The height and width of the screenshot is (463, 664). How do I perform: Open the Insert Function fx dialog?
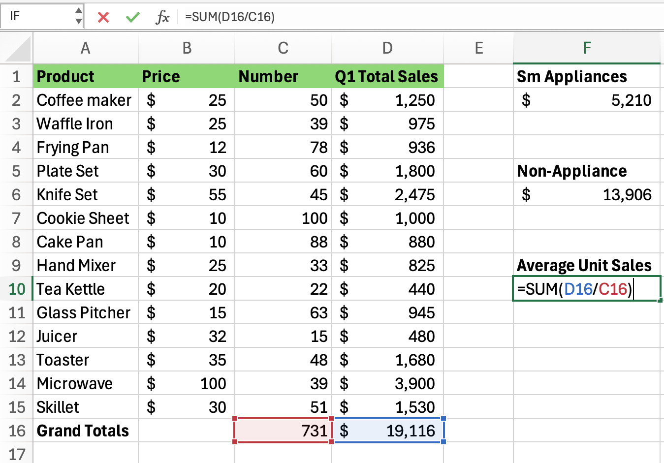(162, 17)
